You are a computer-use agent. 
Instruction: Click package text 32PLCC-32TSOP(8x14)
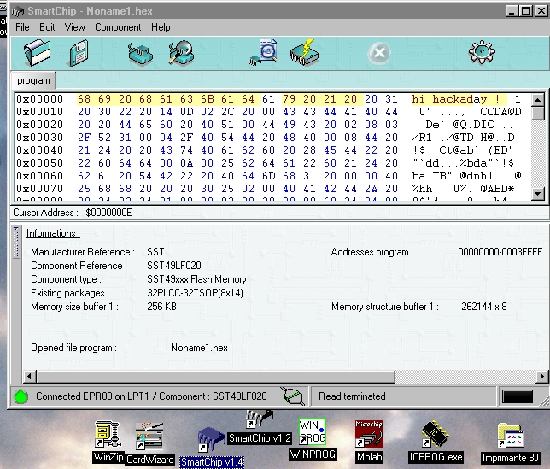point(195,293)
